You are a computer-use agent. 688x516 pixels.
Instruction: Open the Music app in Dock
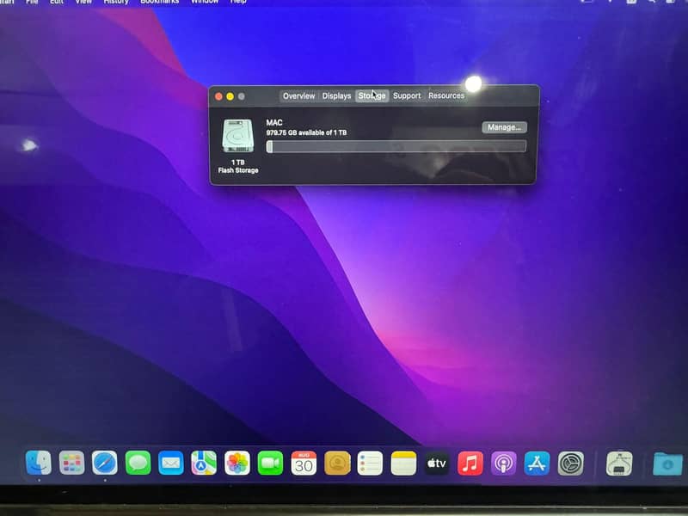[470, 463]
